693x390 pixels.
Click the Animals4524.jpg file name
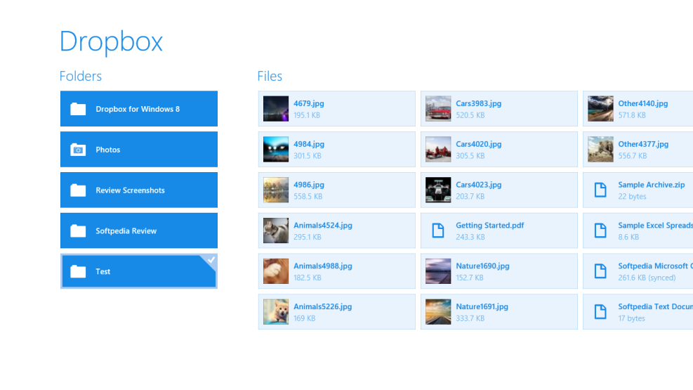323,226
